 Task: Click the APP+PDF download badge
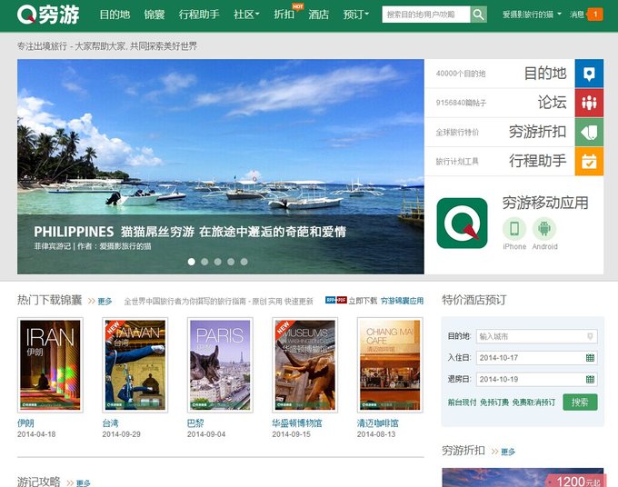(335, 300)
